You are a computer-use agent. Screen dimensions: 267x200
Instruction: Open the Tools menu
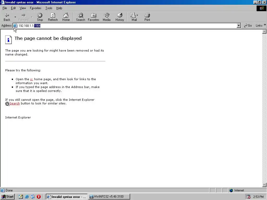click(49, 8)
